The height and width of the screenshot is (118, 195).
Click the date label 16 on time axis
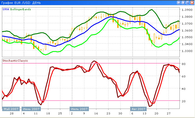pyautogui.click(x=96, y=114)
